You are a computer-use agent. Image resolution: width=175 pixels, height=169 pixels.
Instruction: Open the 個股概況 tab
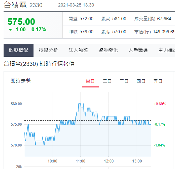tap(19, 50)
